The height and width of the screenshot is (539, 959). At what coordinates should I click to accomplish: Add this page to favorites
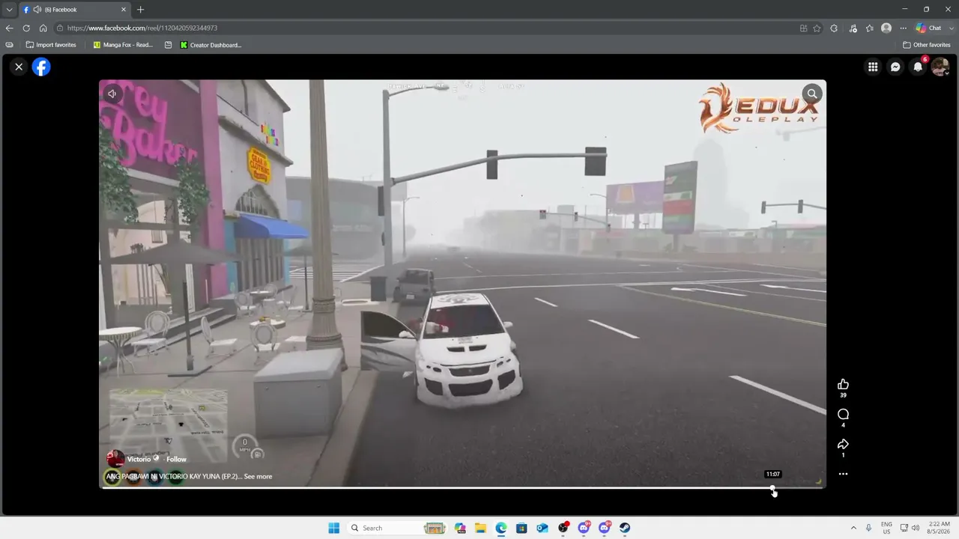click(817, 28)
